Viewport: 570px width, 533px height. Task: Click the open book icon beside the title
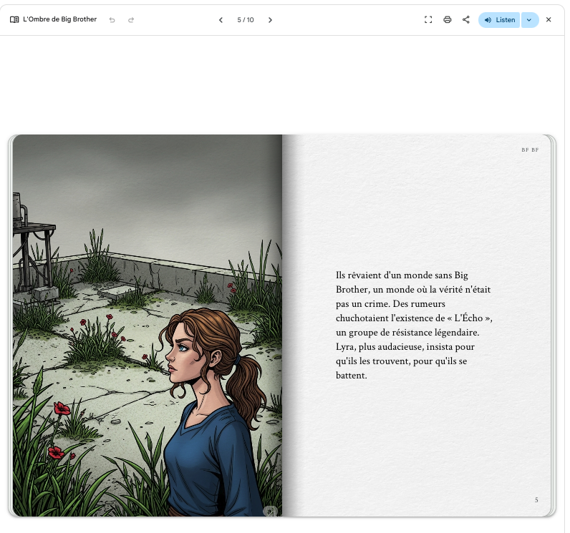pyautogui.click(x=14, y=20)
